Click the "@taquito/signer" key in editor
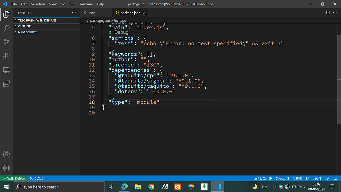 click(142, 81)
